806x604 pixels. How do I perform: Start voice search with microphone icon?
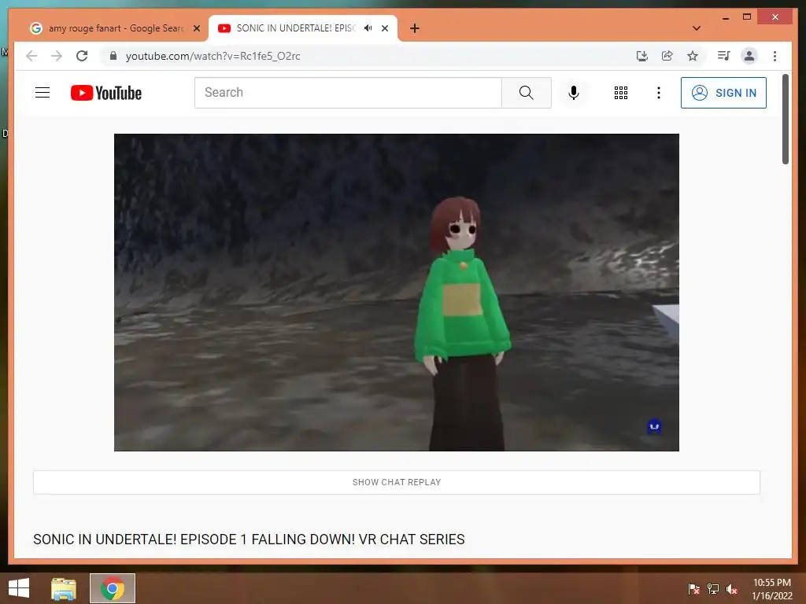574,93
